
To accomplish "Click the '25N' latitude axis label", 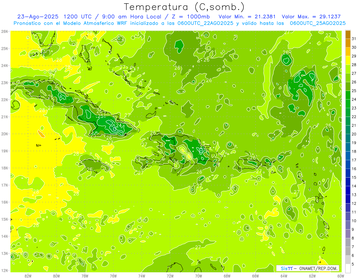I will point(4,48).
